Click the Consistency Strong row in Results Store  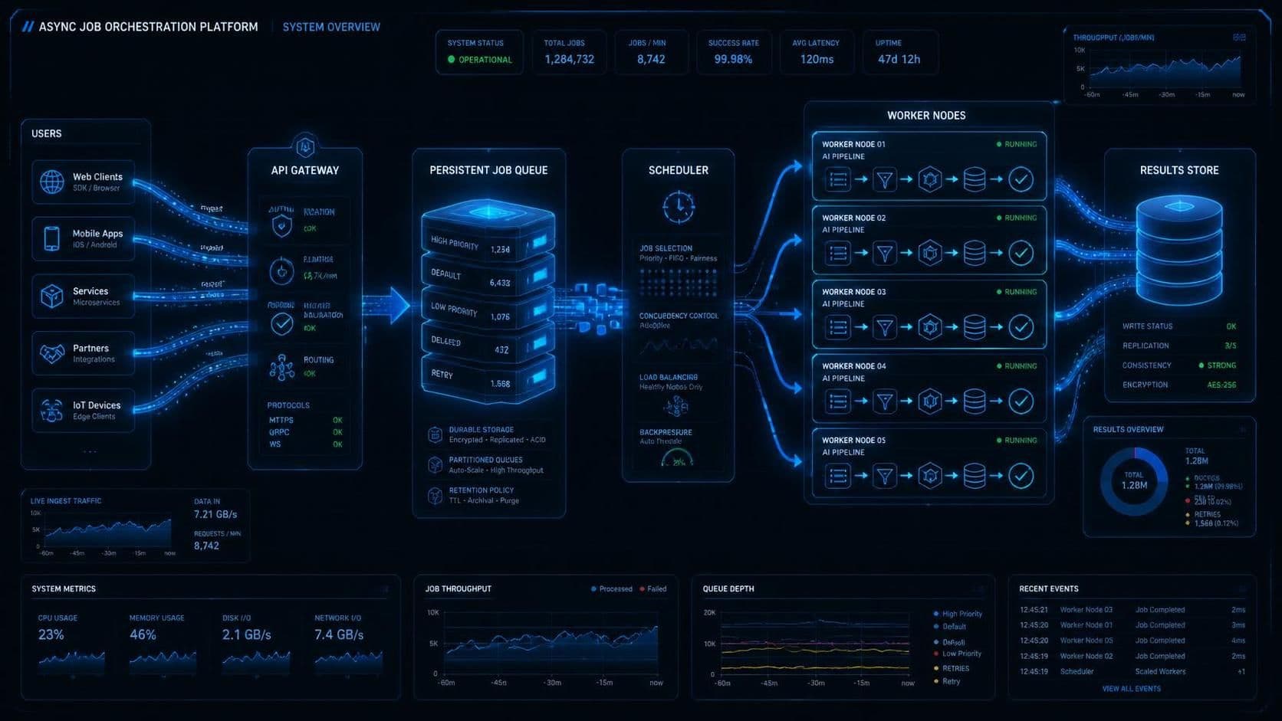pos(1179,365)
